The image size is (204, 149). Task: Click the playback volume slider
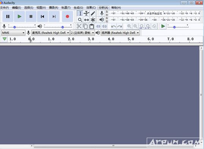coord(58,26)
